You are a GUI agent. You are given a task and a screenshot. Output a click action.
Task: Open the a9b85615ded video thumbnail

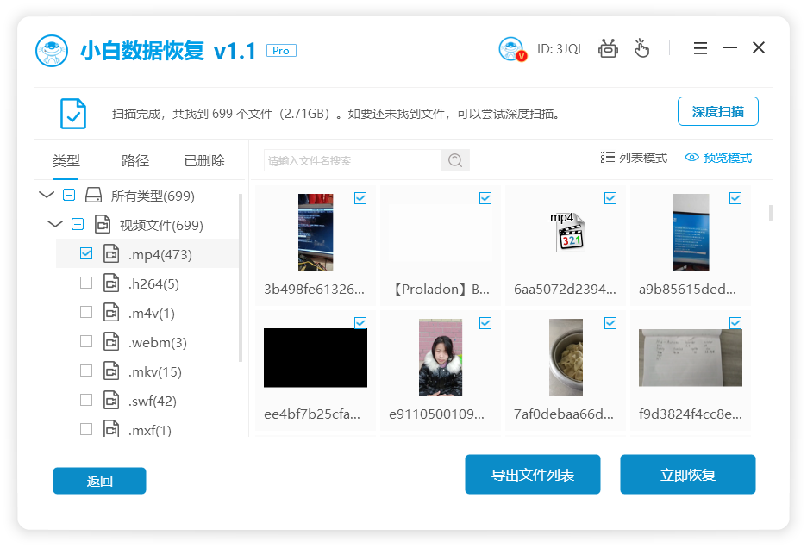point(691,233)
